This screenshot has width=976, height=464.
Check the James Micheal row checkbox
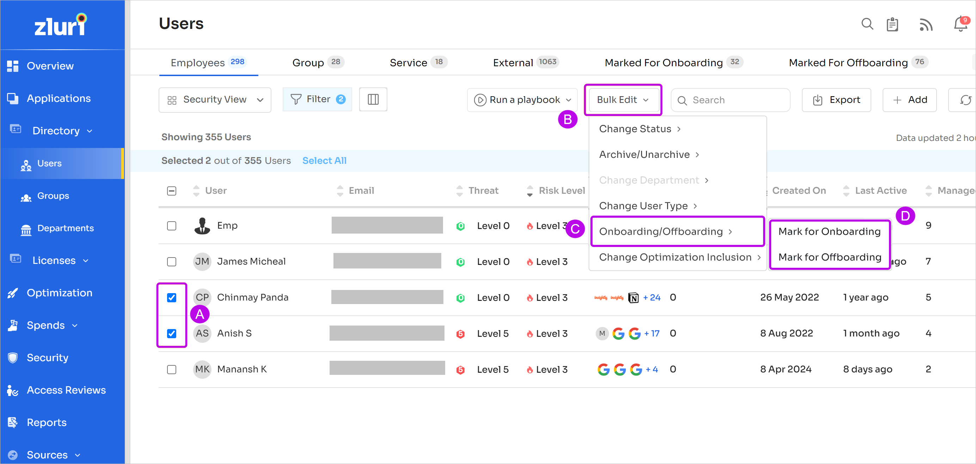click(172, 262)
